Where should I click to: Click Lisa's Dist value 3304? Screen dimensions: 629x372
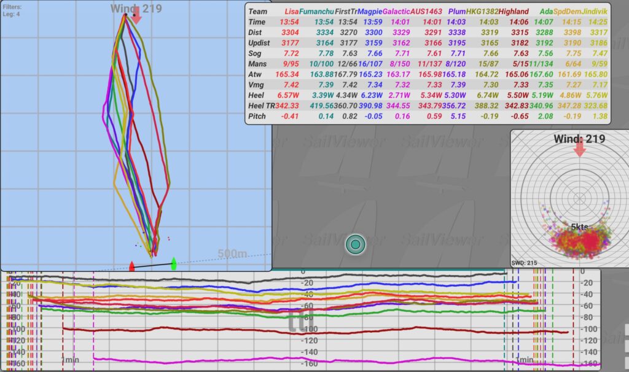click(290, 33)
